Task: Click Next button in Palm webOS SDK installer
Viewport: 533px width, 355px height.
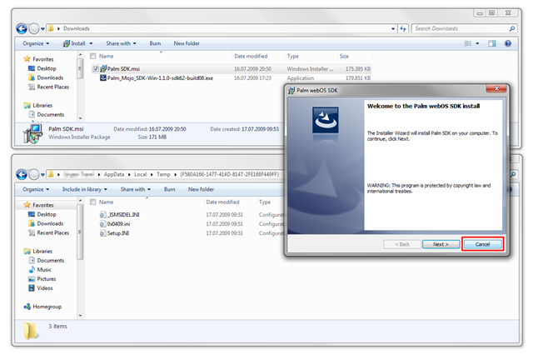Action: [x=441, y=244]
